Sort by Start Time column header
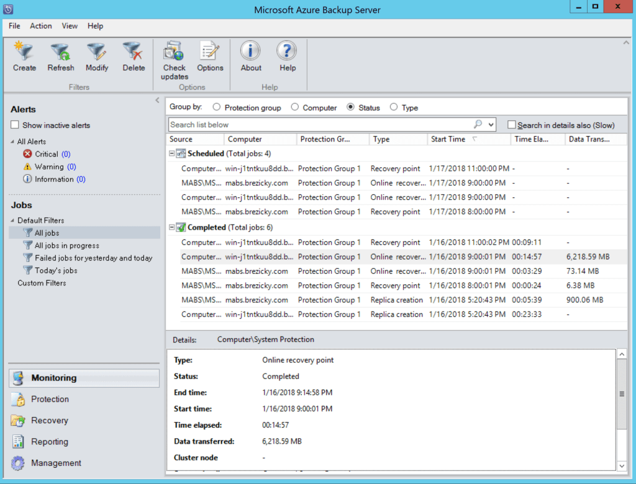This screenshot has height=484, width=636. point(468,139)
